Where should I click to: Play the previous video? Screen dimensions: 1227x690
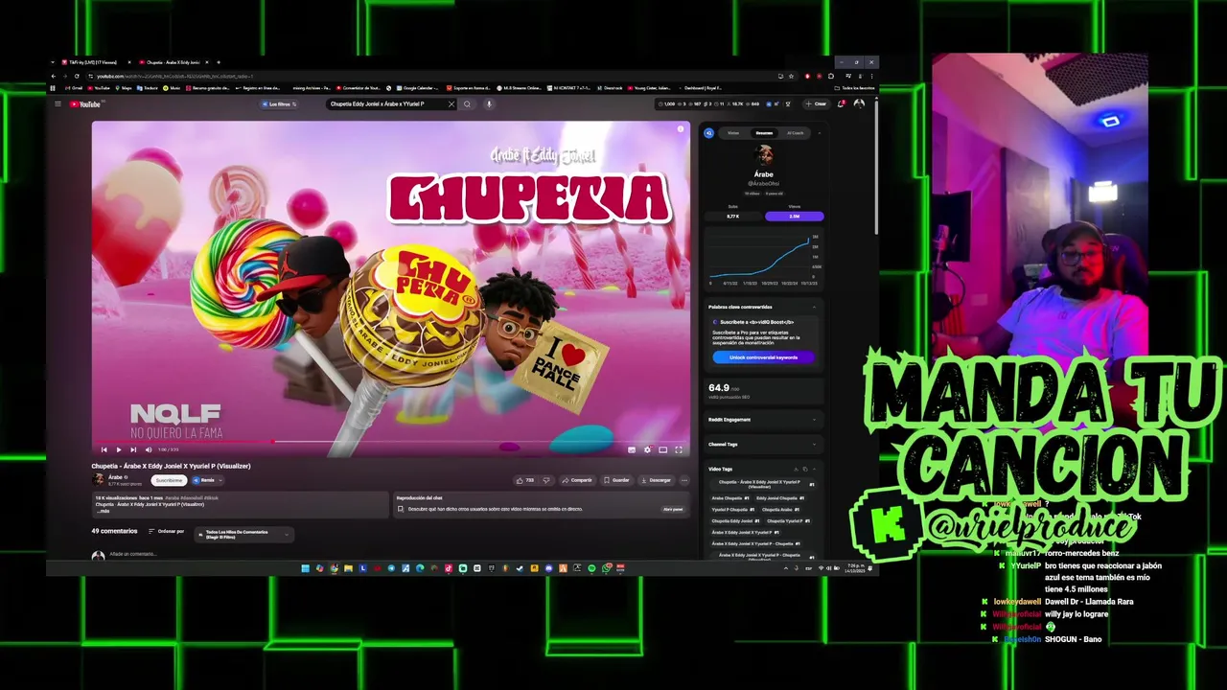(x=104, y=449)
